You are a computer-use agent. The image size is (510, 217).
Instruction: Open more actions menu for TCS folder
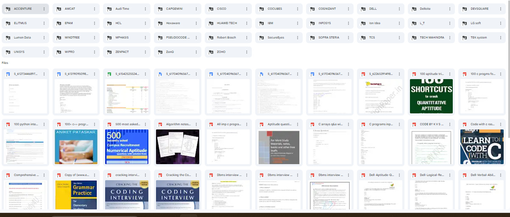(399, 37)
